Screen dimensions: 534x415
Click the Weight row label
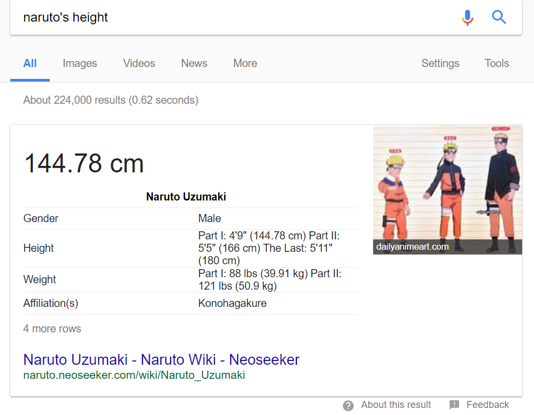[x=39, y=279]
